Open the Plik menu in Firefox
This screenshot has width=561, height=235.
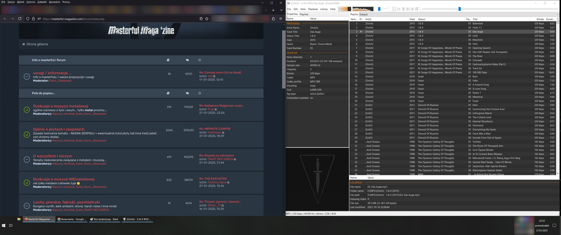point(4,2)
